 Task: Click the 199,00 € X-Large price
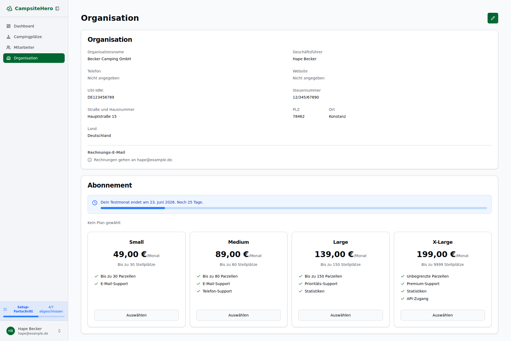(436, 254)
